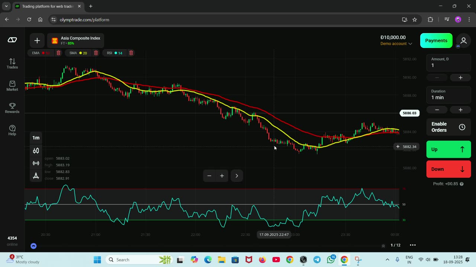Screen dimensions: 476x267
Task: Click the browser address bar
Action: 223,20
